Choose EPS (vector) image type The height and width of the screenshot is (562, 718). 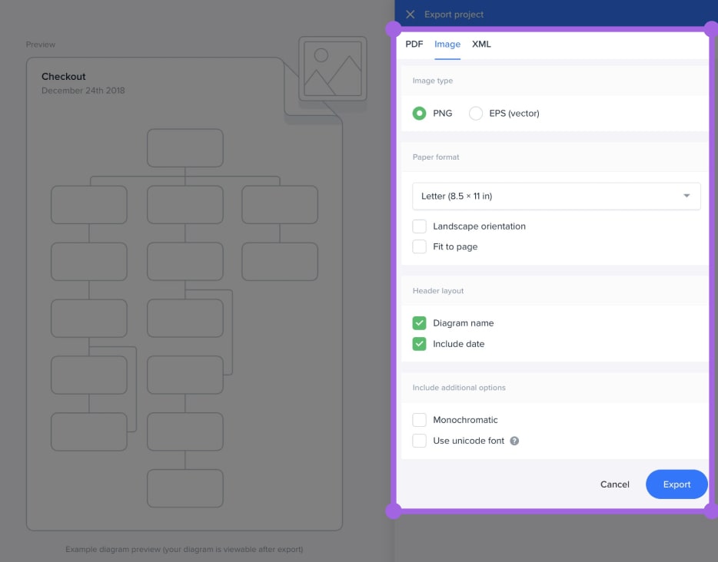[476, 114]
